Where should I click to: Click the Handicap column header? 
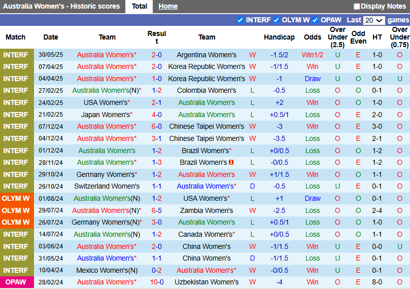coord(279,37)
